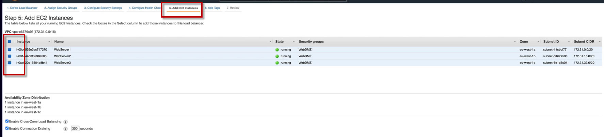Click the Name column header
Viewport: 604px width, 137px height.
[x=59, y=42]
